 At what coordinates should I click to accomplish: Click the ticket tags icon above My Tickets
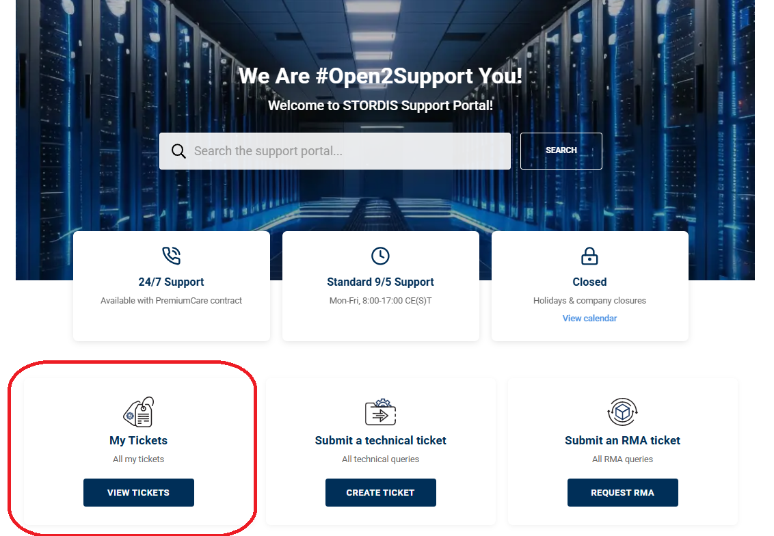tap(139, 412)
